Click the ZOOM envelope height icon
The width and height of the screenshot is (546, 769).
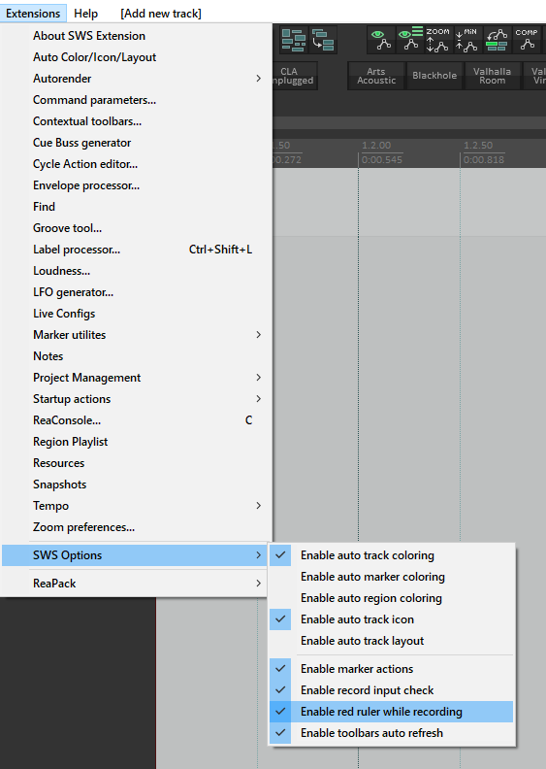pos(437,40)
